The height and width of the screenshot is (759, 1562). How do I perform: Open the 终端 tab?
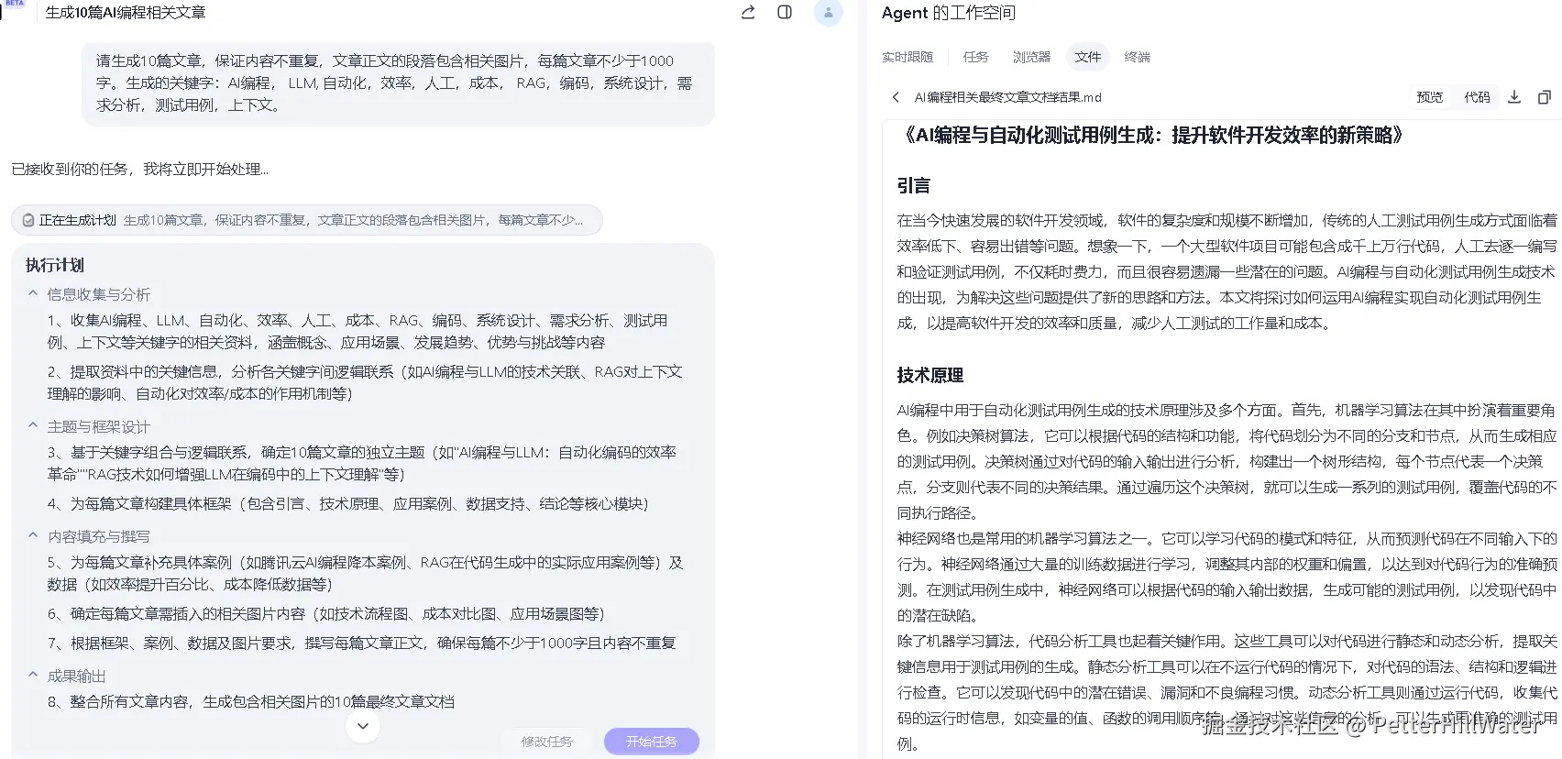(x=1137, y=57)
